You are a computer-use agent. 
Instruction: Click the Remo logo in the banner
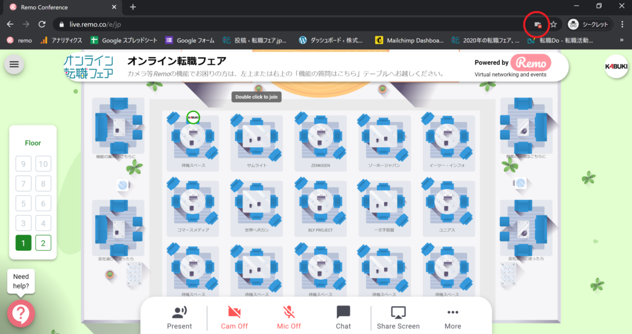531,63
